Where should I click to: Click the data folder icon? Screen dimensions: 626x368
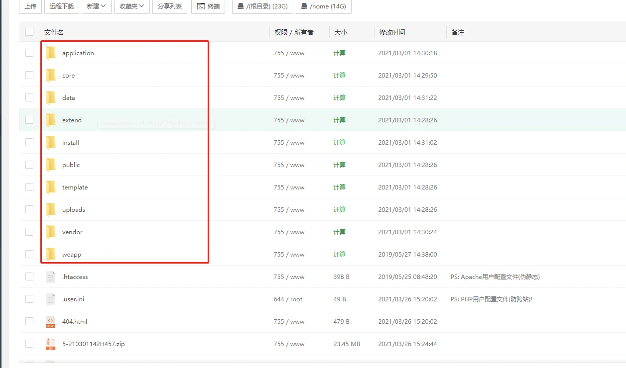pyautogui.click(x=51, y=97)
